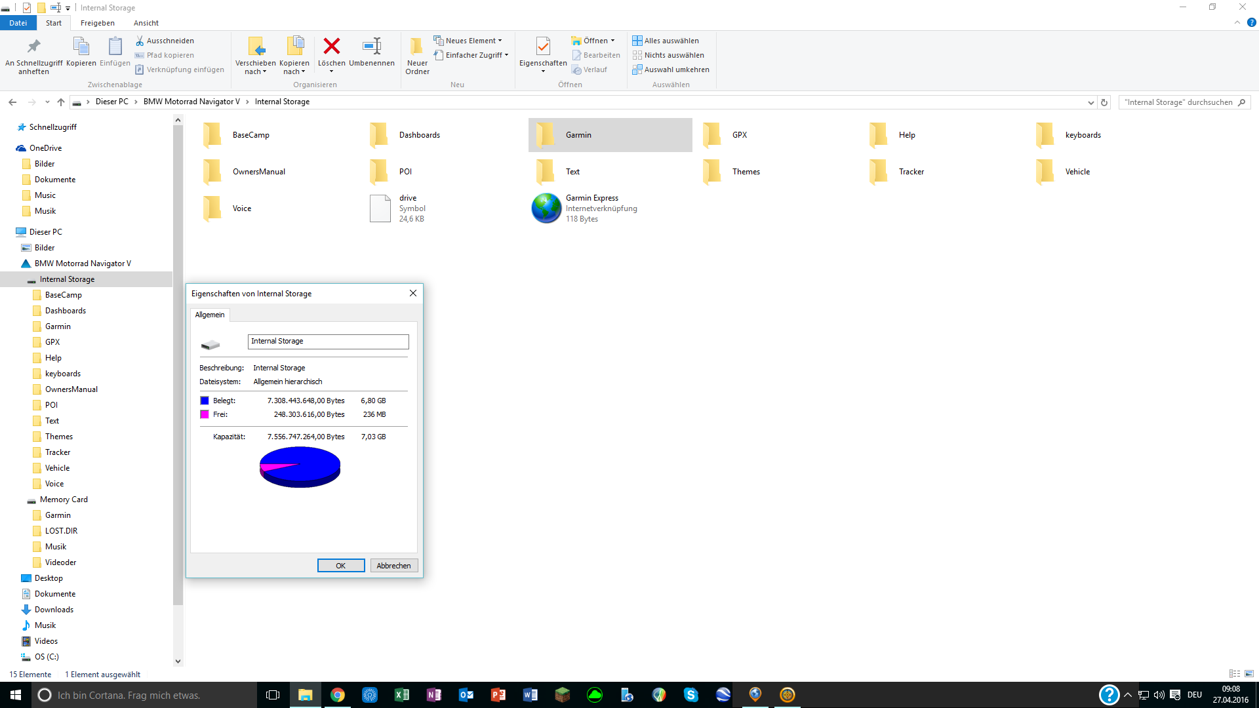1259x708 pixels.
Task: Click Abbrechen in properties dialog
Action: pos(393,566)
